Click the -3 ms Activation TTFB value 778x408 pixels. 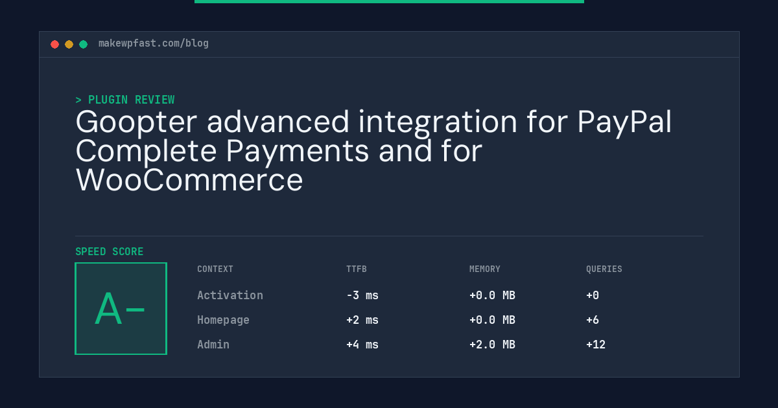tap(362, 295)
